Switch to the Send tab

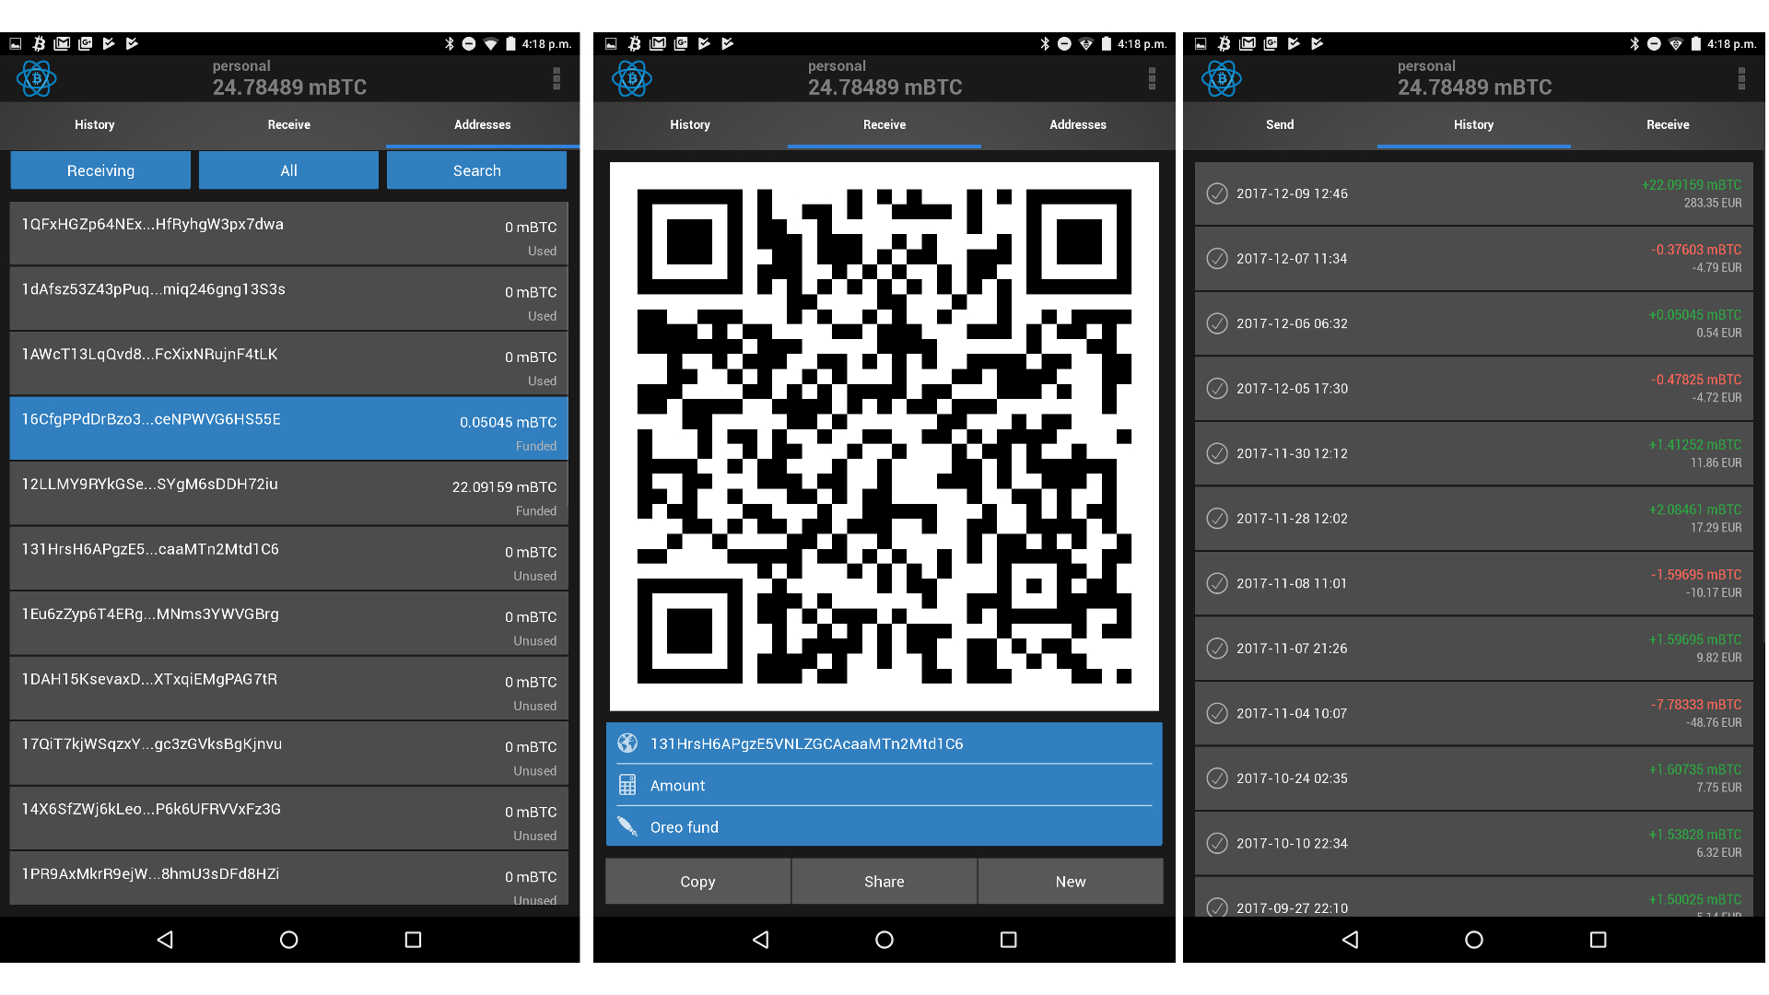(x=1282, y=124)
